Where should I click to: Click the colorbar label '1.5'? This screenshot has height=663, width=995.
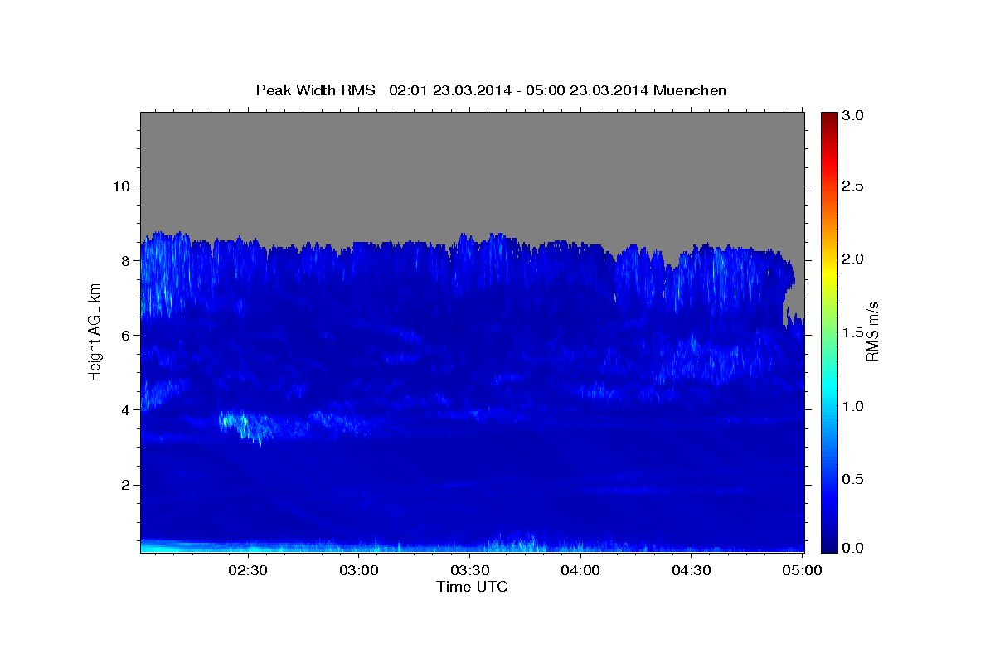coord(854,332)
